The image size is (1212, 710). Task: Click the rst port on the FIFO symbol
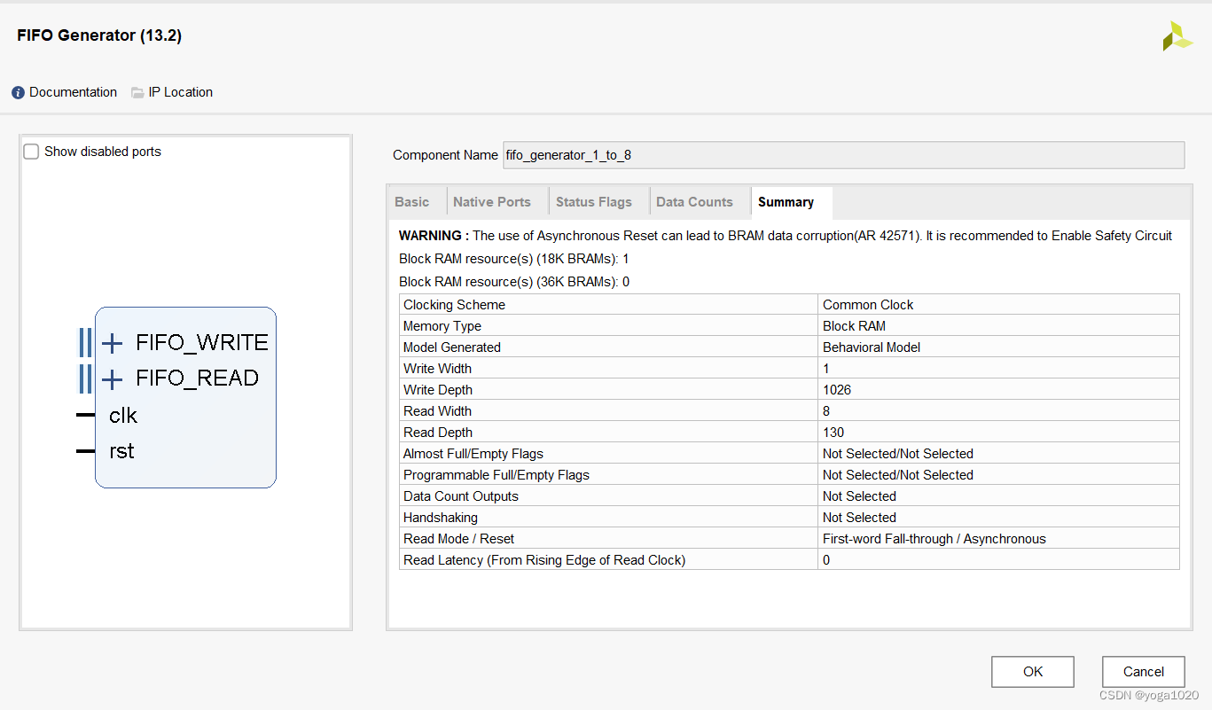click(121, 450)
